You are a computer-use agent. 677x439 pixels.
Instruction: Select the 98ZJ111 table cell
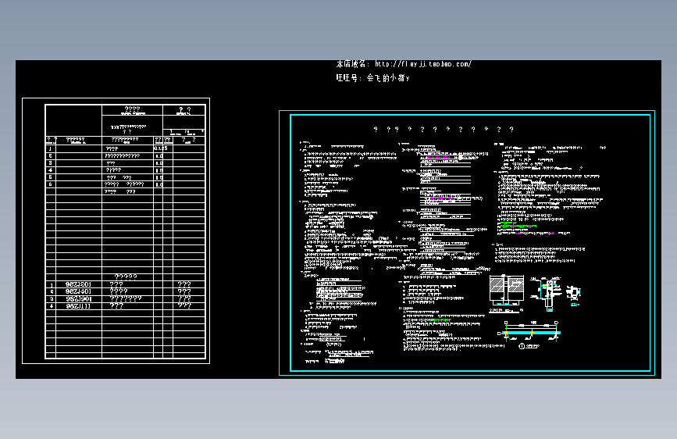click(x=78, y=306)
